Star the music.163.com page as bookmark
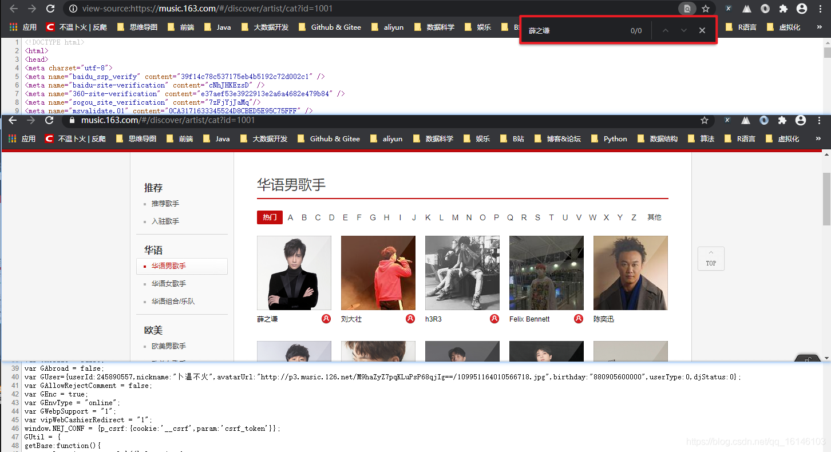Viewport: 831px width, 452px height. coord(705,120)
